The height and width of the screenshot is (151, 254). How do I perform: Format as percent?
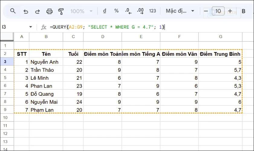pos(116,11)
